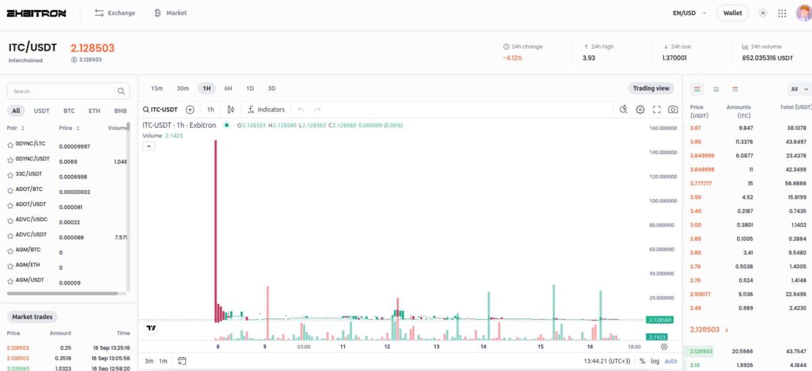Open the Exchange page
The width and height of the screenshot is (812, 371).
114,13
